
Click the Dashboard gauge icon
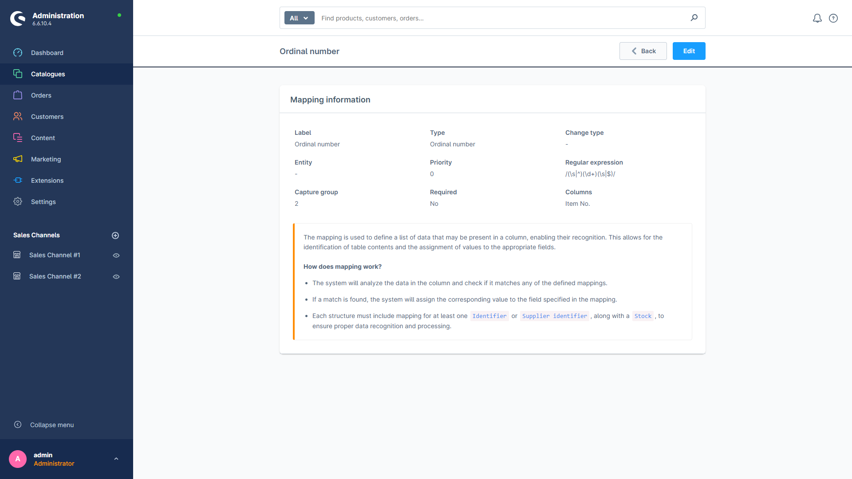pos(18,53)
